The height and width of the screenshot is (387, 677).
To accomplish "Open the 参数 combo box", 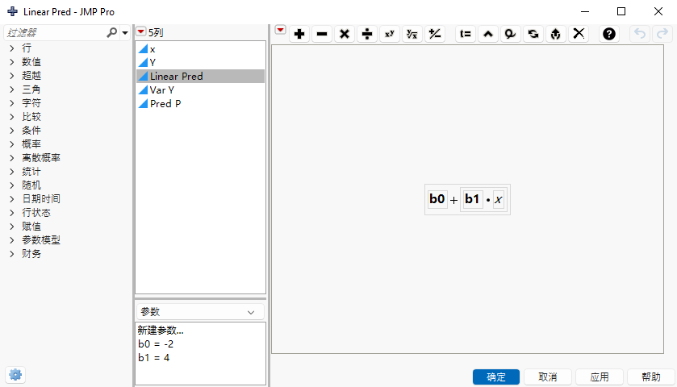I will point(200,312).
